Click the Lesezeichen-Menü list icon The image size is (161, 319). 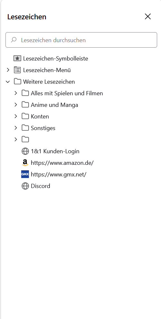17,70
